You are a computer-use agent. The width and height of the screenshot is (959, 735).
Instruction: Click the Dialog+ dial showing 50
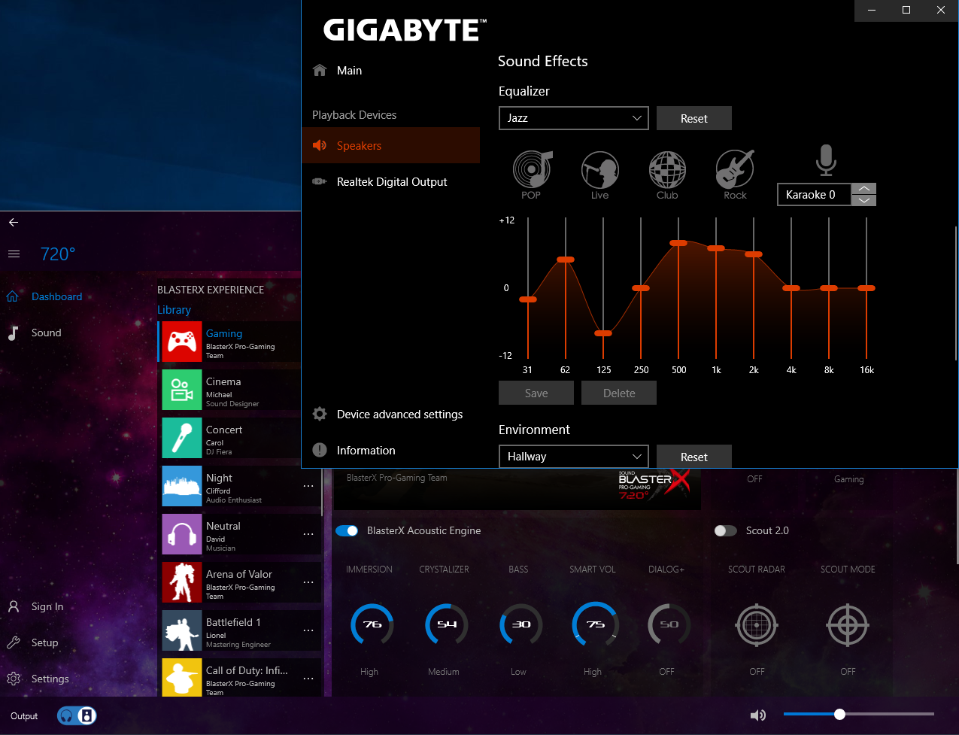coord(669,624)
